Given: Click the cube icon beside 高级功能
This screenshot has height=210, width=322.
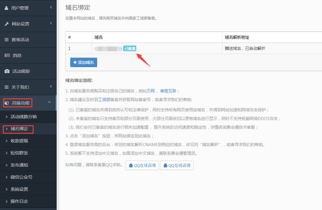Looking at the screenshot, I should click(6, 103).
